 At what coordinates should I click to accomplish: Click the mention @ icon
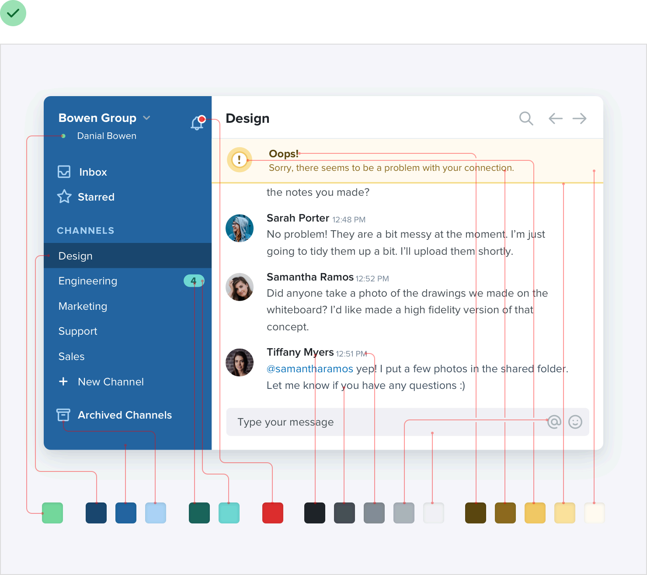click(554, 422)
